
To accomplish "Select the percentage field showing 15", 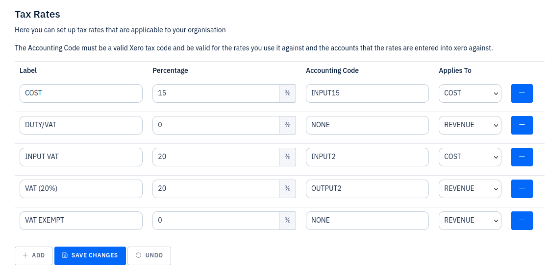I will point(216,93).
